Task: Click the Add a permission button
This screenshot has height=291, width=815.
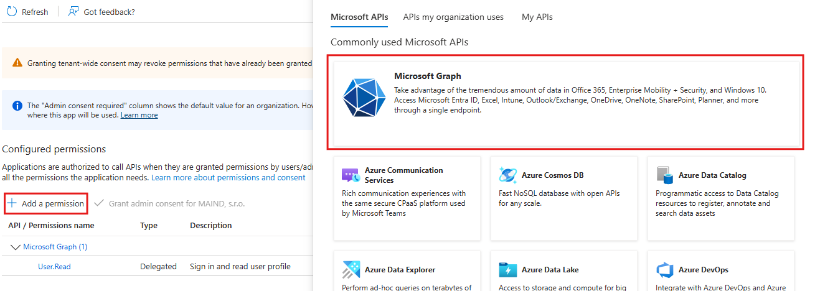Action: pos(45,203)
